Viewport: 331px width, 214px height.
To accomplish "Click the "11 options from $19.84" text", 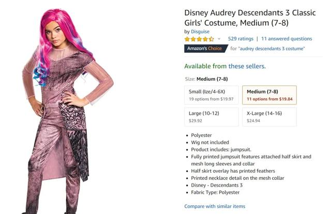I will click(269, 99).
